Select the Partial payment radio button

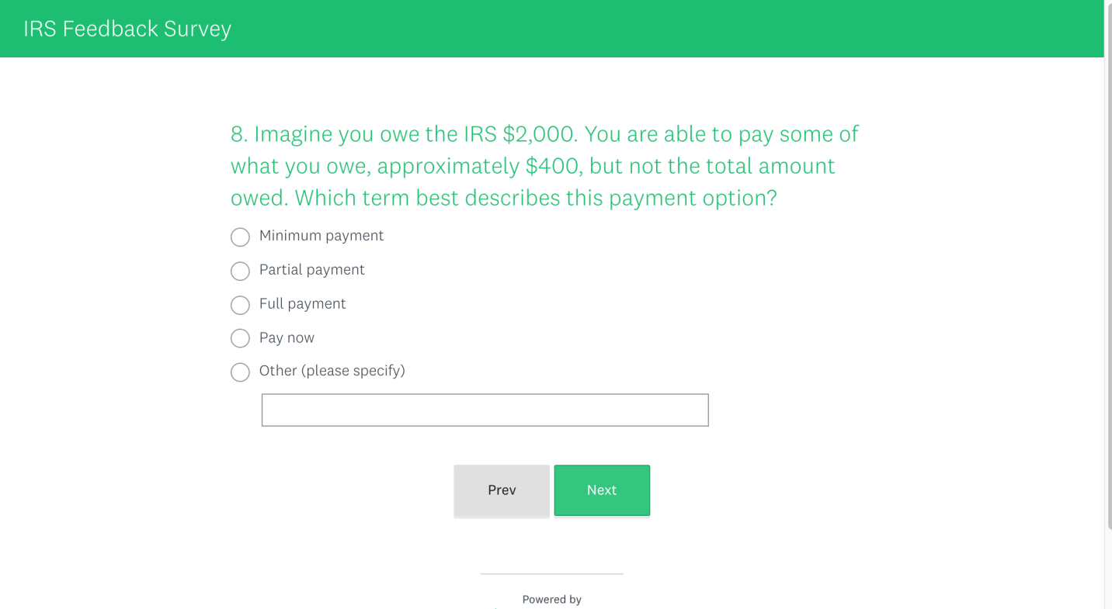pyautogui.click(x=240, y=271)
